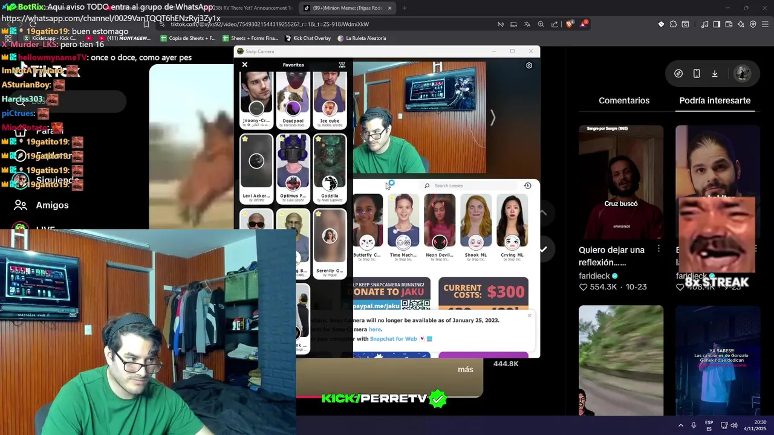Screen dimensions: 774x435
Task: Open the 'YA SABES' recommended video
Action: point(718,360)
